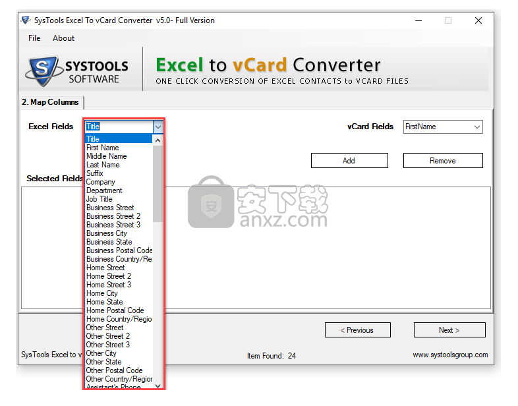Click the Excel Fields text box showing Title
Viewport: 518px width, 406px height.
[x=119, y=127]
